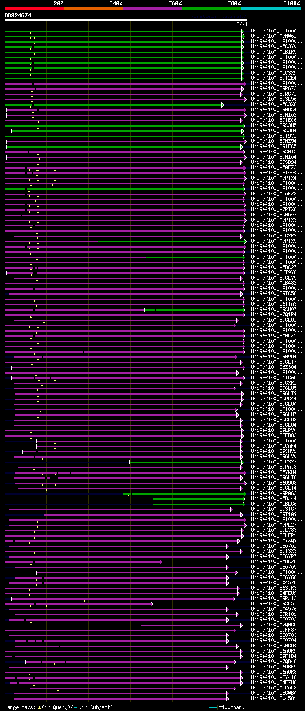Select the UniRef100_A5BC27 label
The image size is (305, 711).
[x=274, y=268]
